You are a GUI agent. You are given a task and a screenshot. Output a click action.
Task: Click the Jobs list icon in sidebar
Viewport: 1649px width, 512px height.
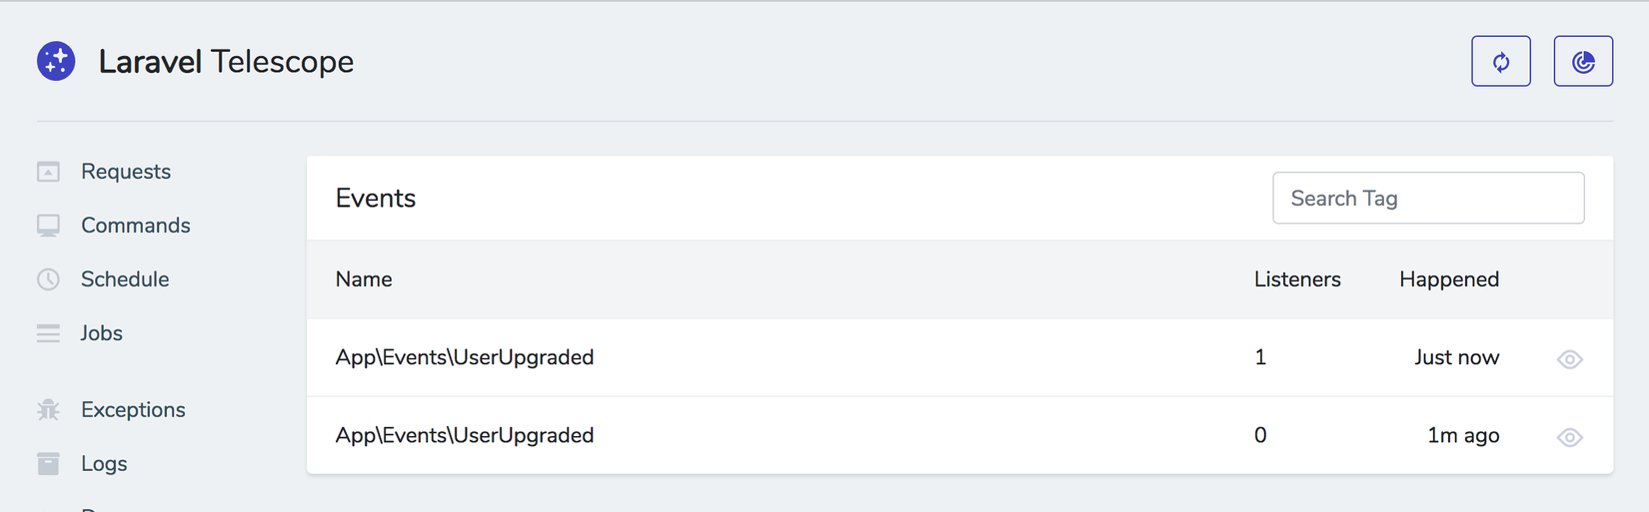pos(48,333)
